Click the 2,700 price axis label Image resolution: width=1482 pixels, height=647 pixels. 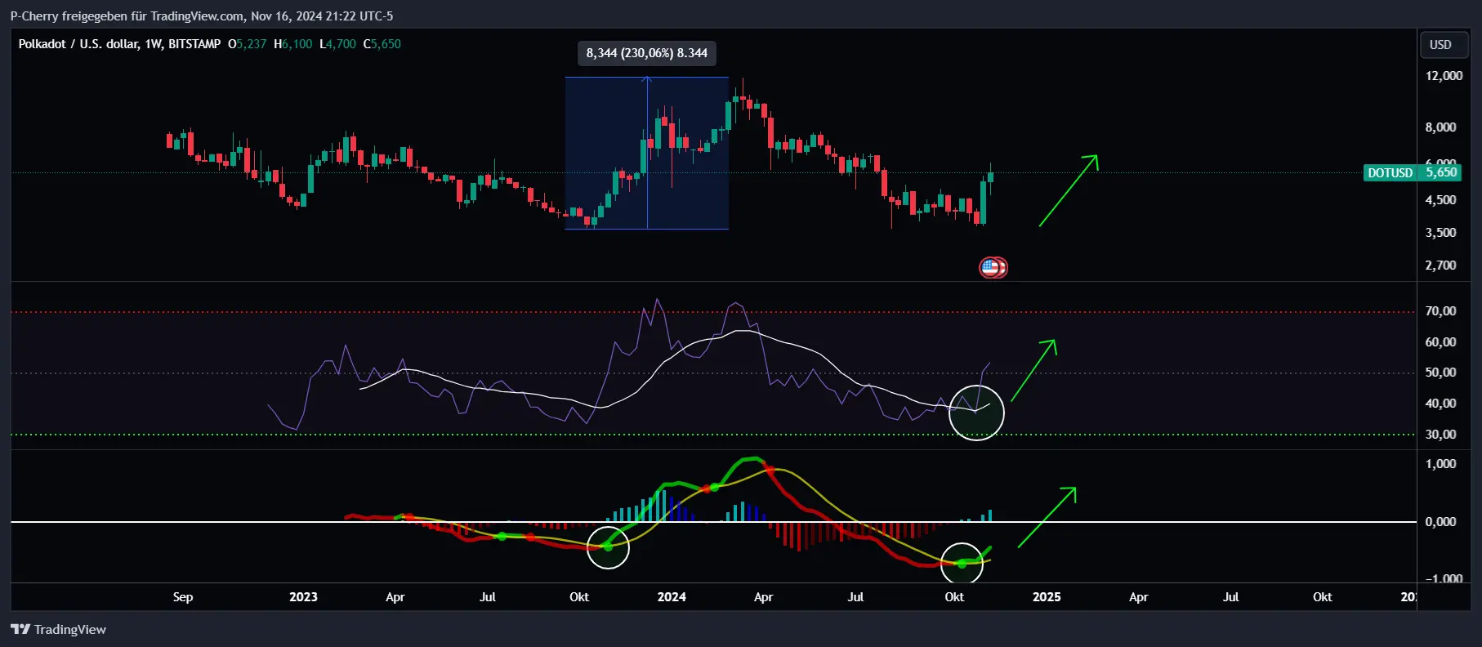[1440, 265]
